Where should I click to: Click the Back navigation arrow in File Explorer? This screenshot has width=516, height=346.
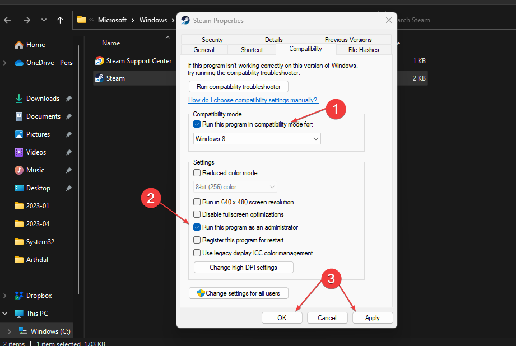(7, 20)
